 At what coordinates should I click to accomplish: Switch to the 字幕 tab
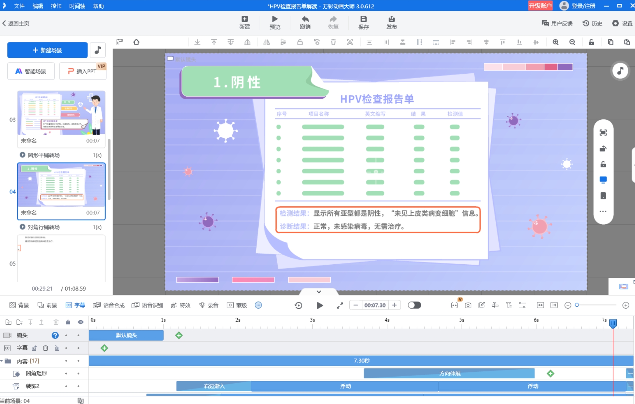point(75,305)
